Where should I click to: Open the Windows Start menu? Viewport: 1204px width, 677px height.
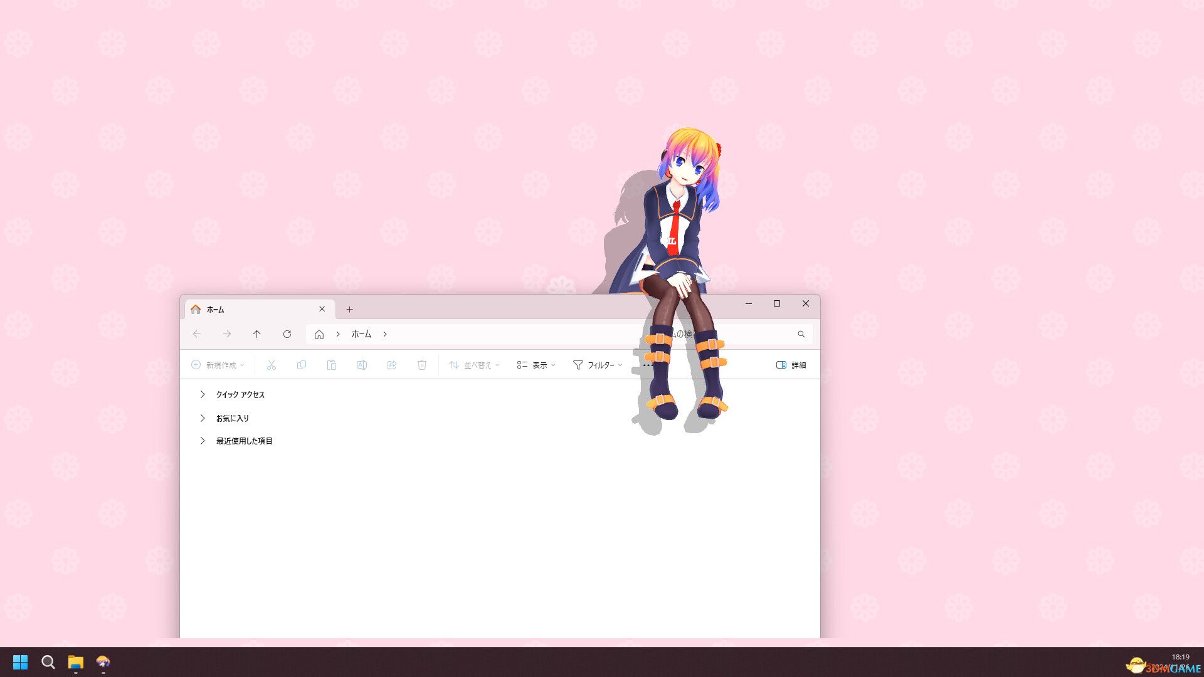click(x=20, y=662)
